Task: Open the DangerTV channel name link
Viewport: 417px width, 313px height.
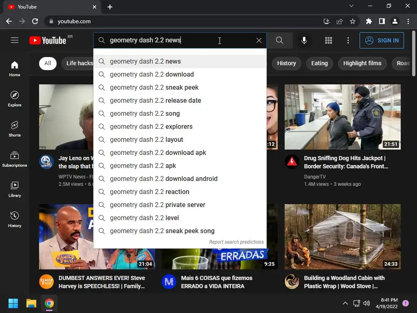Action: [315, 177]
